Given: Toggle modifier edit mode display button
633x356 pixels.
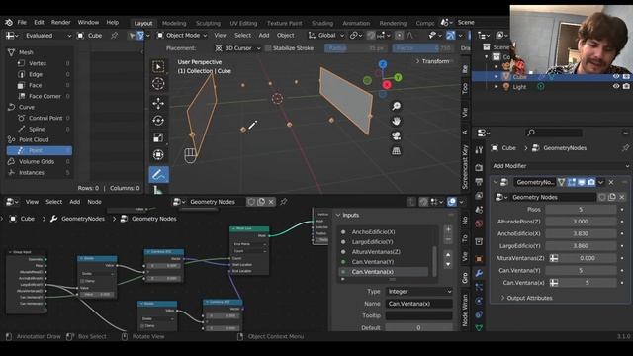Looking at the screenshot, I should (572, 182).
